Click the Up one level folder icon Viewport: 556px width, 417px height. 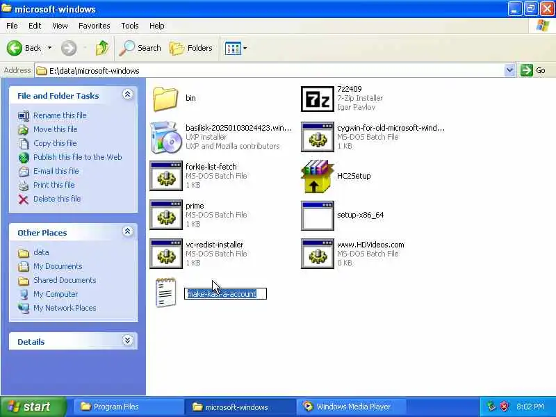point(102,48)
